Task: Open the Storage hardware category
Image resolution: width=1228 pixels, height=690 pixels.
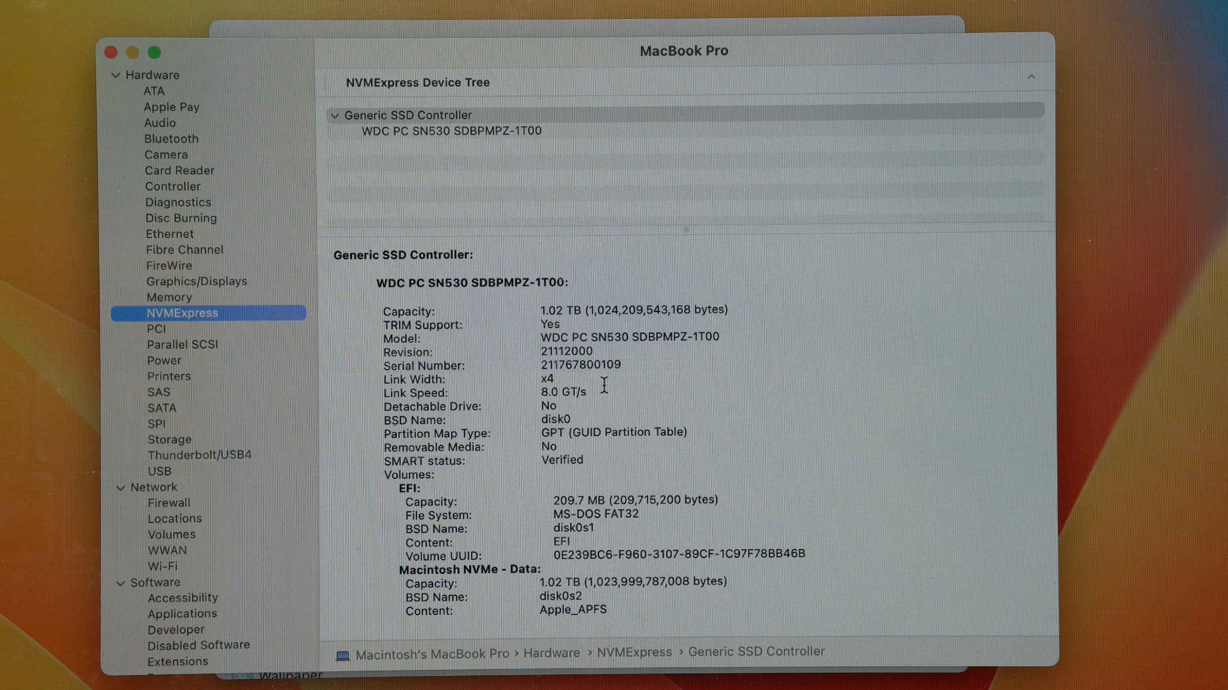Action: tap(170, 439)
